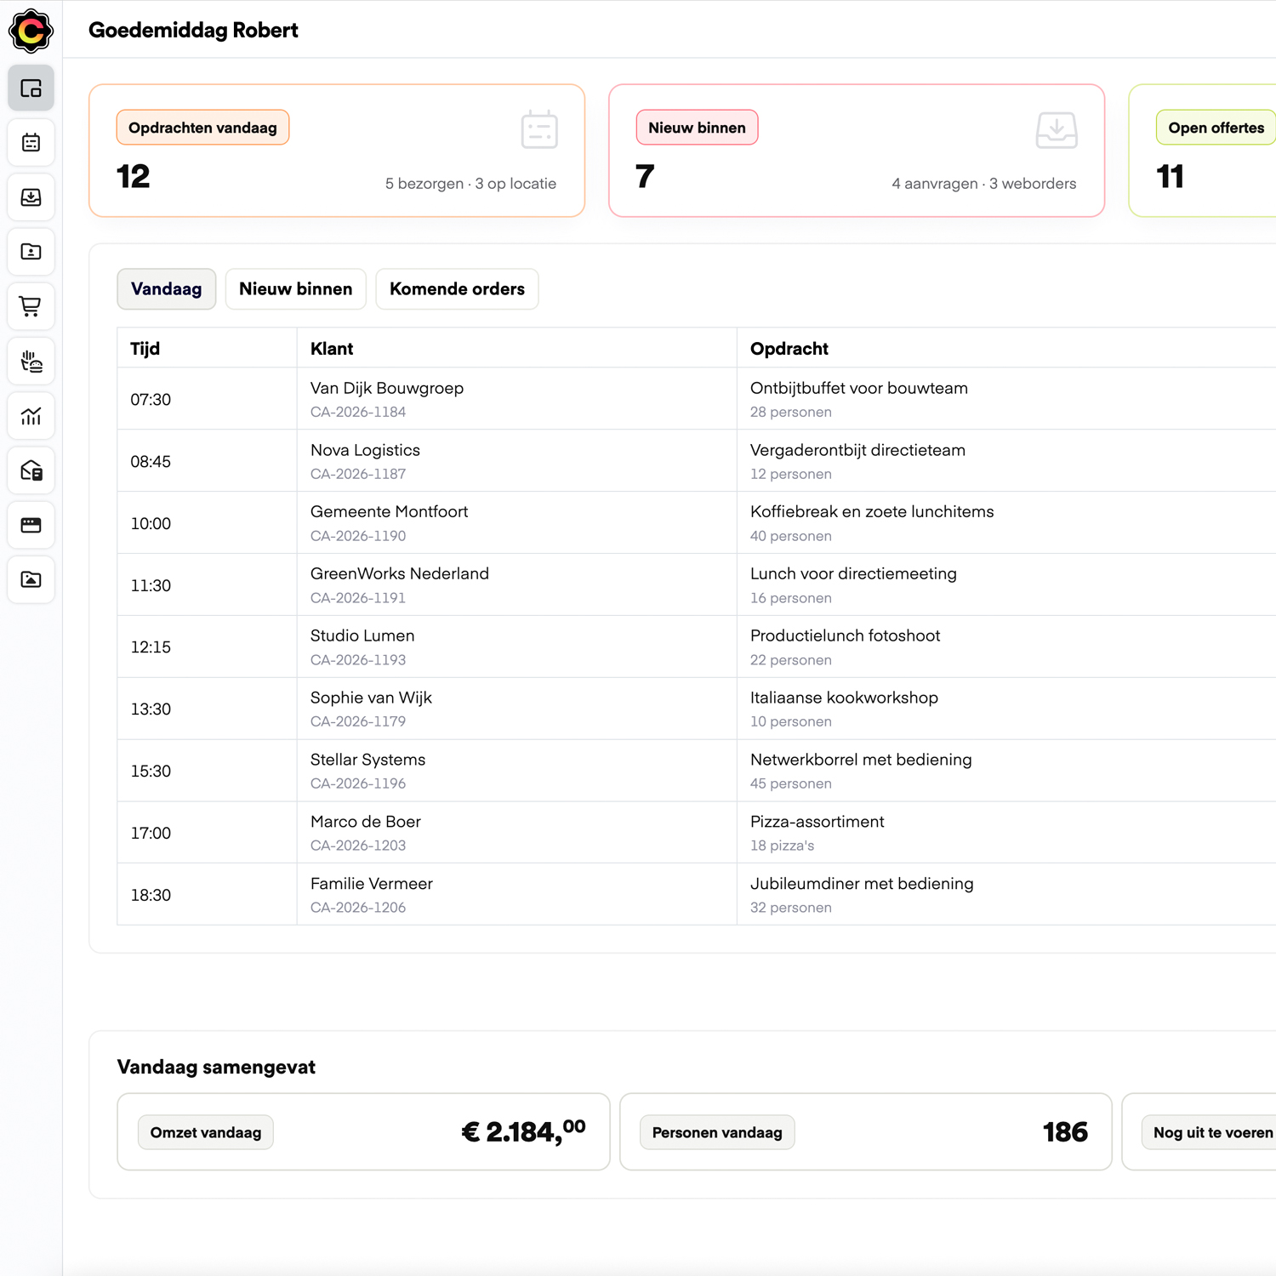Switch to the Komende orders tab
Screen dimensions: 1276x1276
tap(457, 289)
